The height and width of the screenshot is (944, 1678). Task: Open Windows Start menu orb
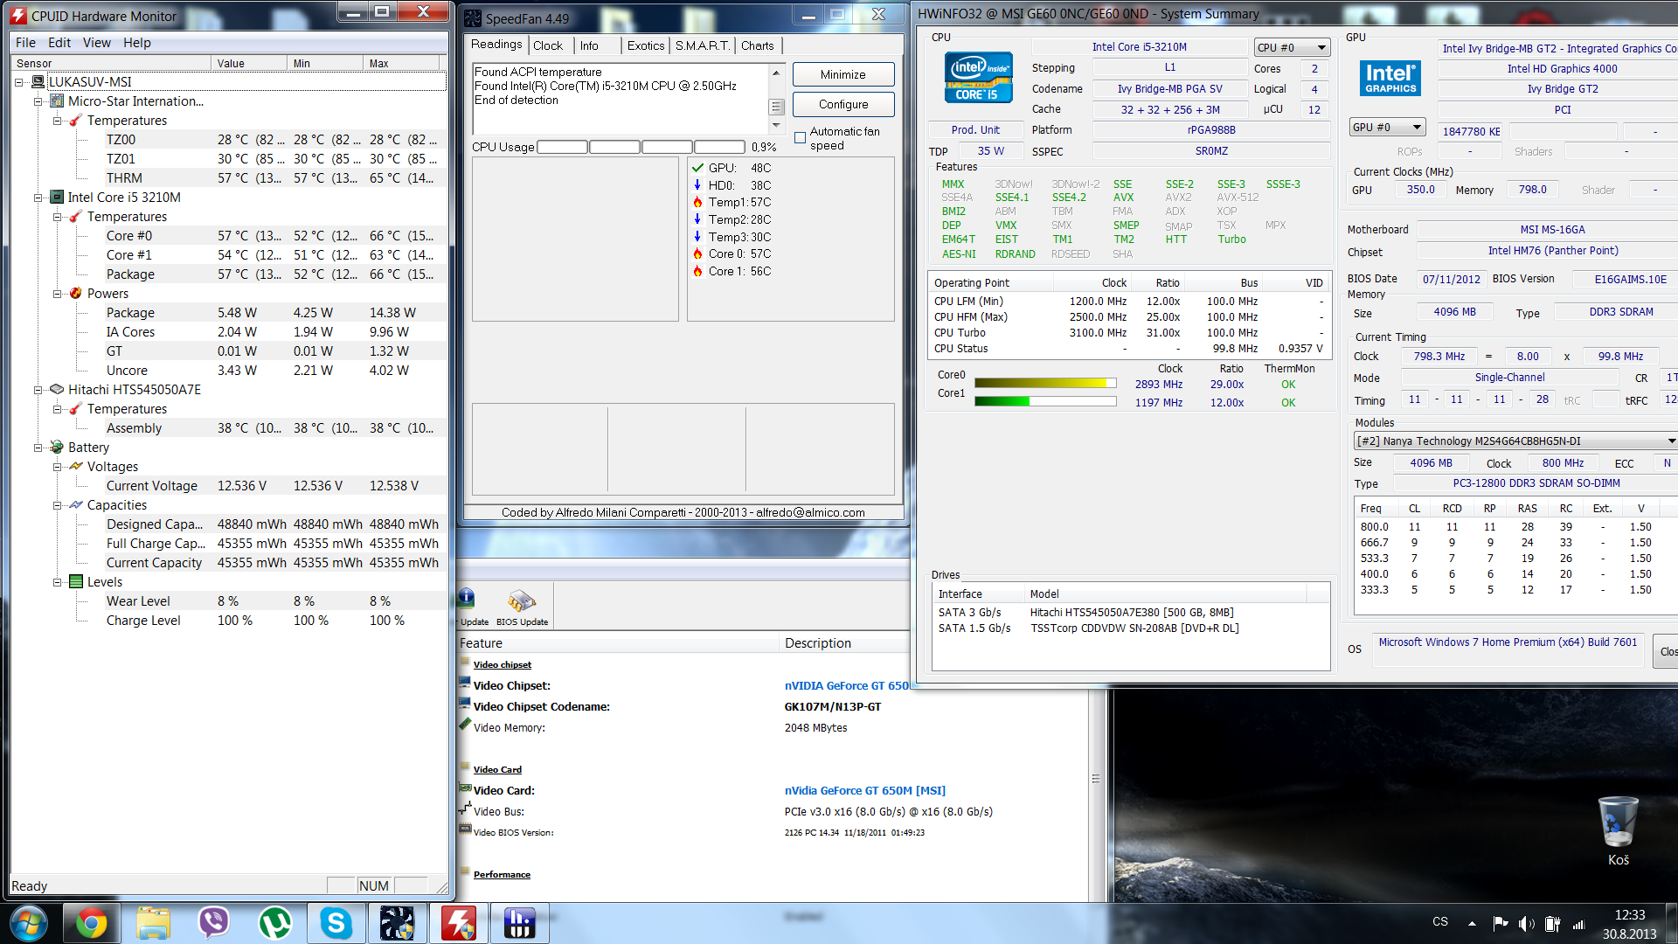pos(28,923)
